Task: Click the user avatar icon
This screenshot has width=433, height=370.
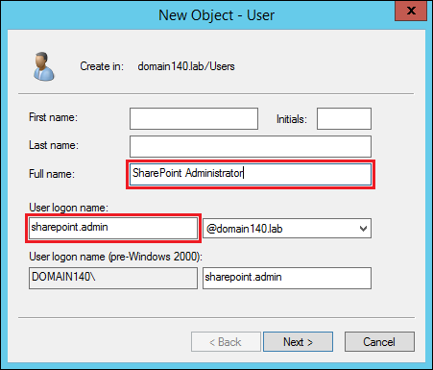Action: [44, 66]
